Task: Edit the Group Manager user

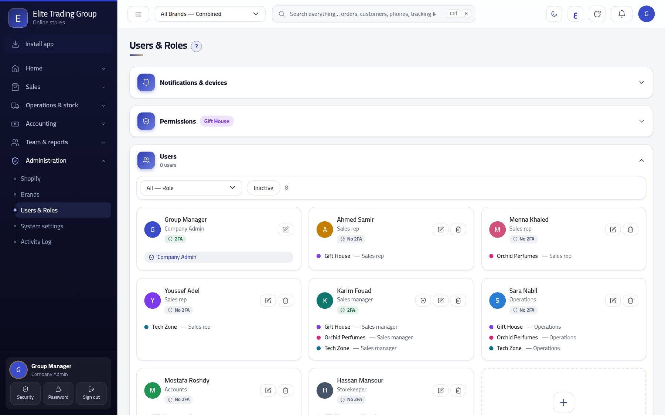Action: (x=286, y=229)
